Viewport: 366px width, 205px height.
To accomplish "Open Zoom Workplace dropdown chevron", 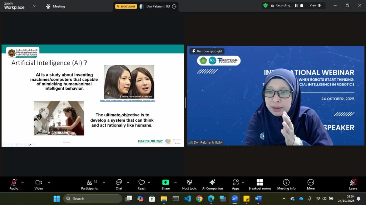I will pyautogui.click(x=34, y=6).
